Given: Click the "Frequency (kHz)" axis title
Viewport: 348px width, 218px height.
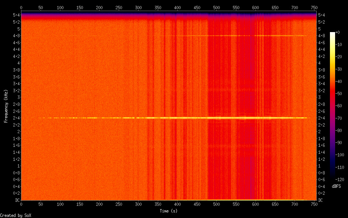Looking at the screenshot, I should 6,106.
